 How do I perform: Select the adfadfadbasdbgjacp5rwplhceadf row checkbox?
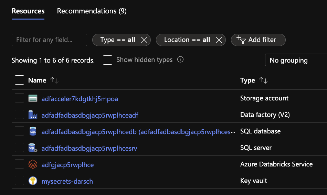click(x=19, y=115)
